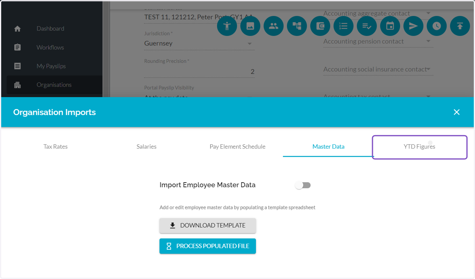Go to Dashboard via the home icon
This screenshot has height=279, width=475.
(17, 28)
